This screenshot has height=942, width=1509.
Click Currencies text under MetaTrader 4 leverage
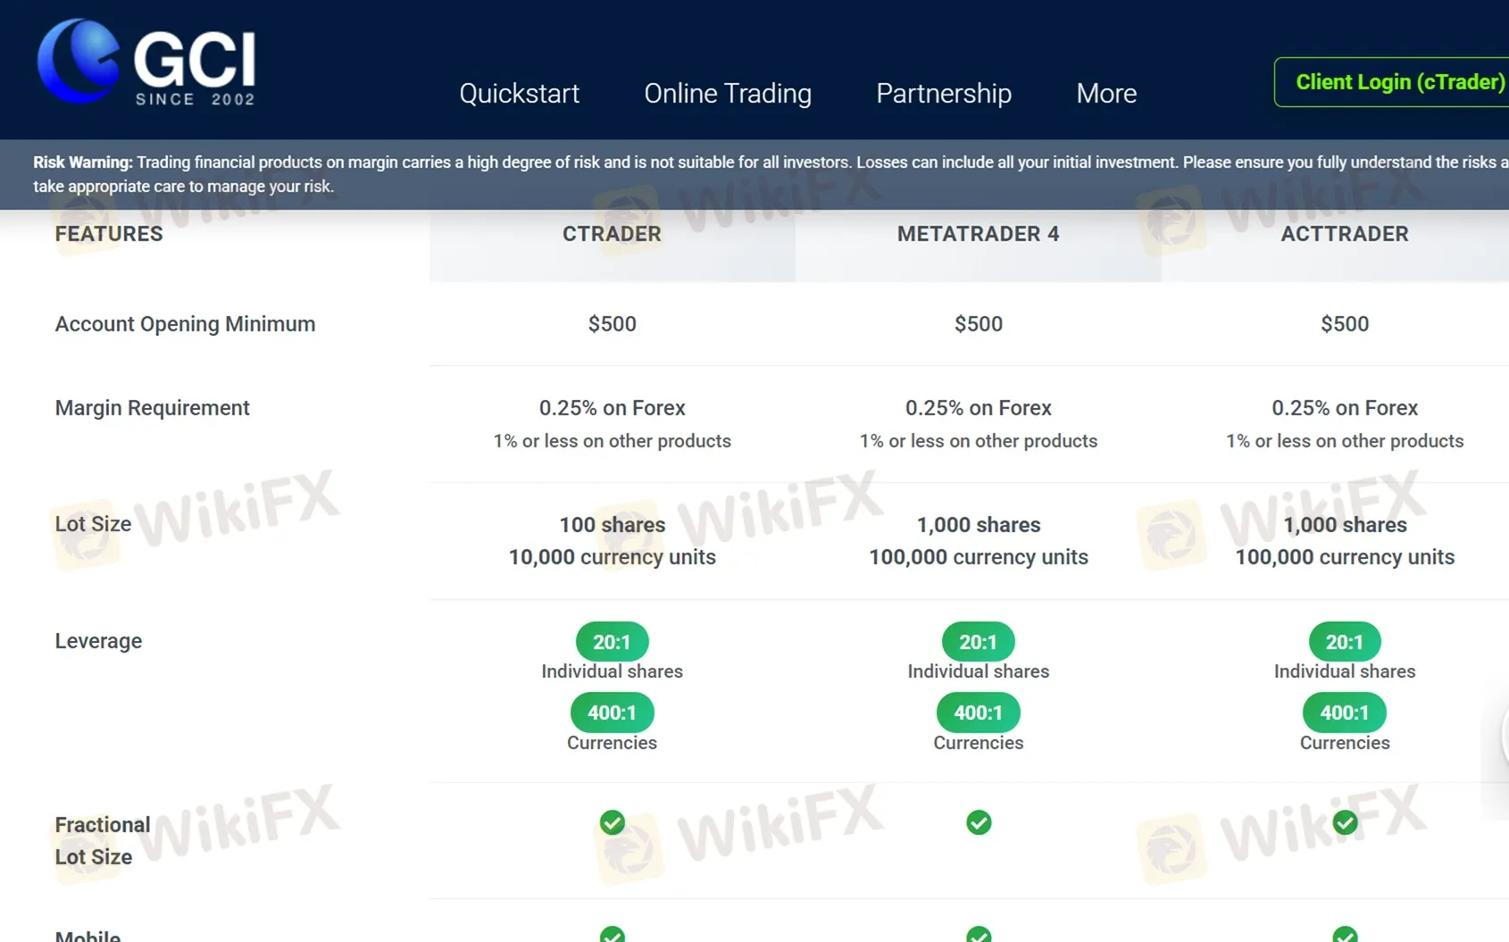979,743
